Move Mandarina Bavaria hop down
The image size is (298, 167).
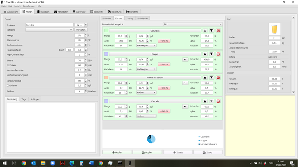point(211,77)
